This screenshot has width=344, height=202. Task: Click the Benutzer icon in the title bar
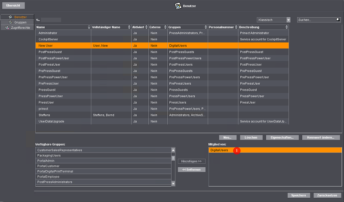point(178,6)
